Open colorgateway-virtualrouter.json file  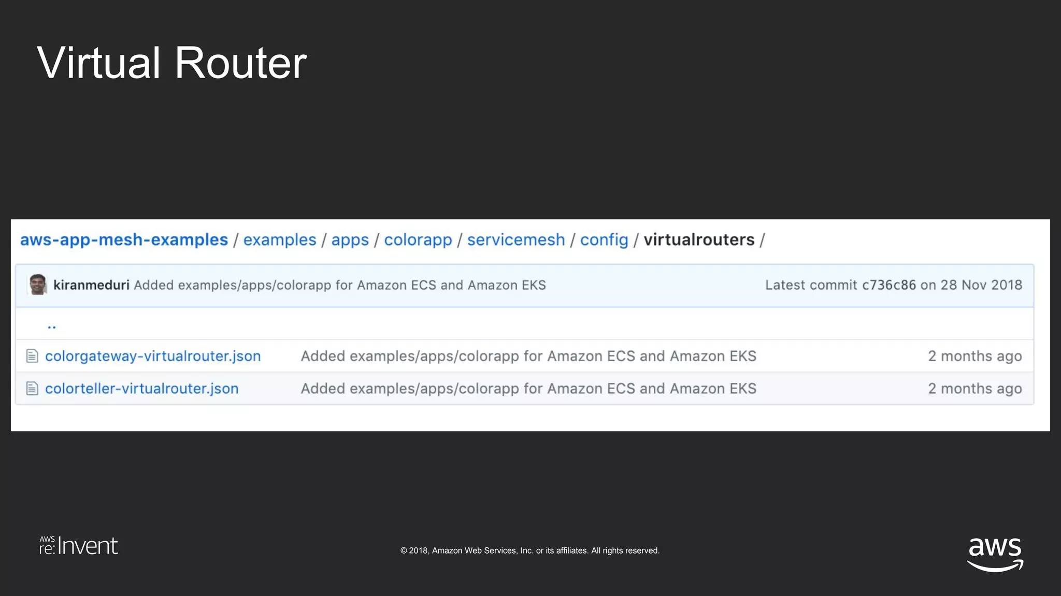click(x=153, y=356)
